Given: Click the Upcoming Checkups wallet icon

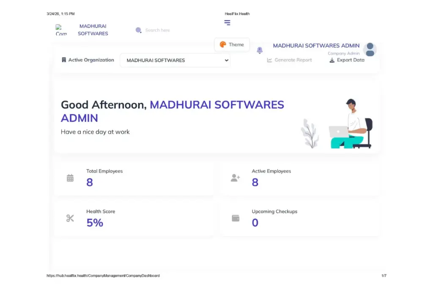Looking at the screenshot, I should pos(236,218).
